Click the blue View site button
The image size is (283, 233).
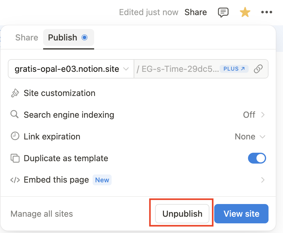241,214
